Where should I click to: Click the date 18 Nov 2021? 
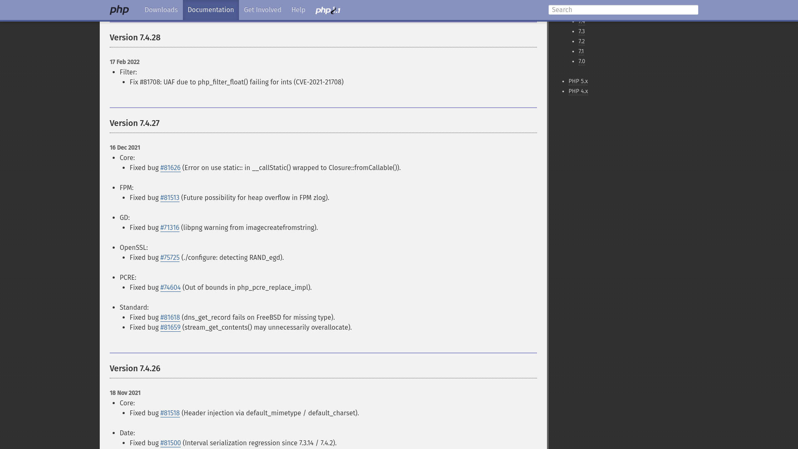[125, 393]
